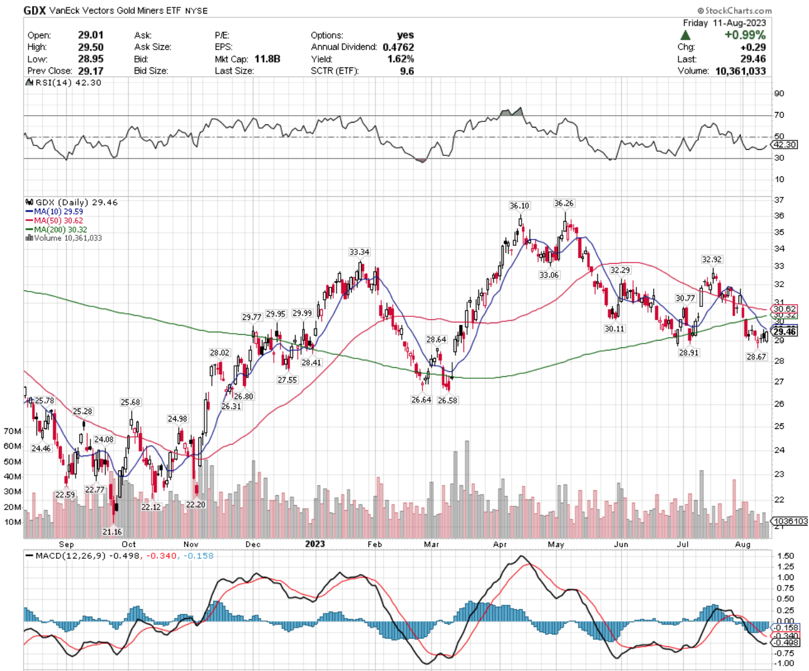Click the 26.64 low price label

421,400
